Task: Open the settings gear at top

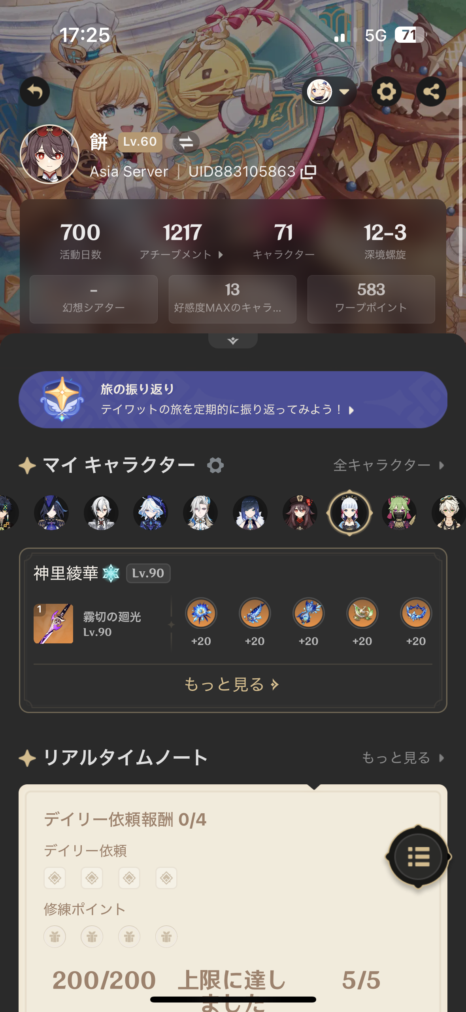Action: [386, 91]
